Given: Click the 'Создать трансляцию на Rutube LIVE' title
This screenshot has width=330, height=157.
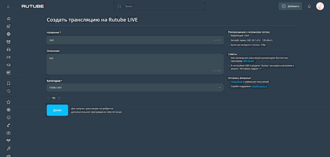Looking at the screenshot, I should pos(92,20).
